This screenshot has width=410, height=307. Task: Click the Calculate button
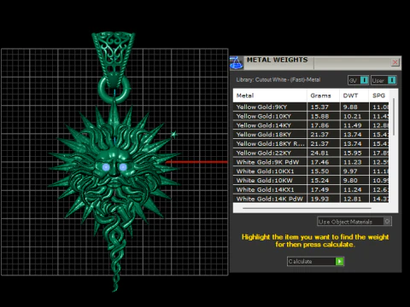(315, 261)
